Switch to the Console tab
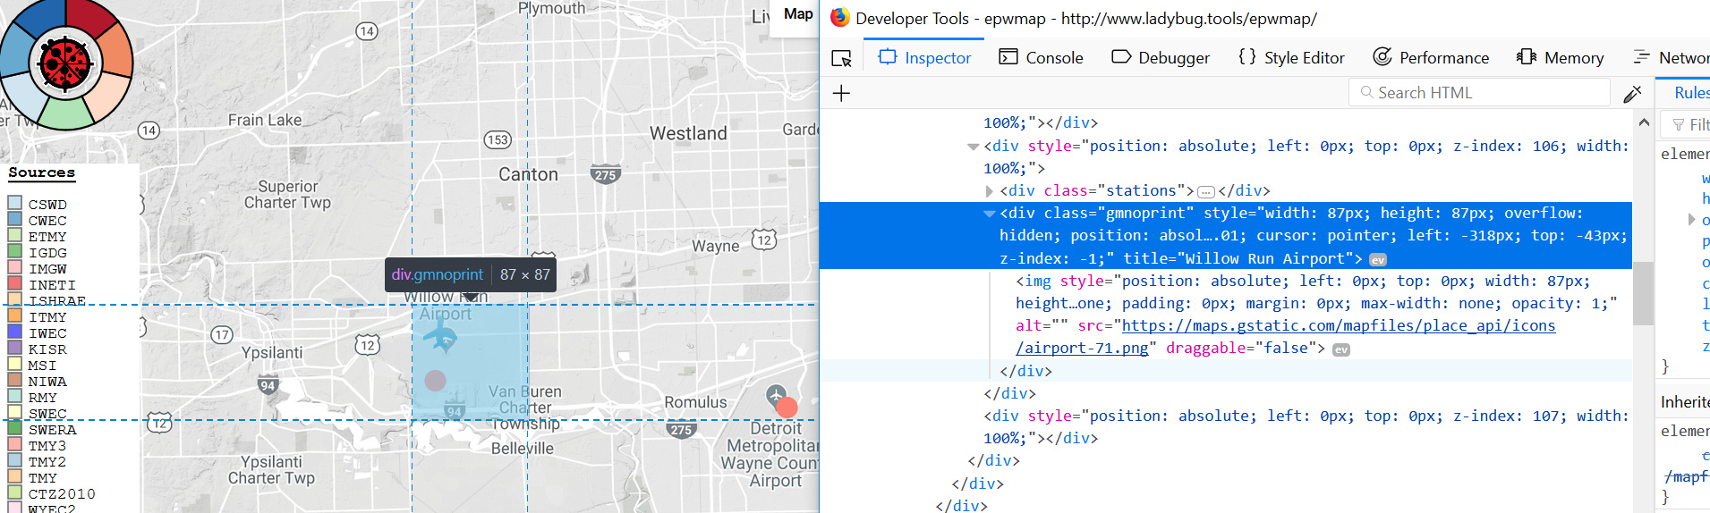Viewport: 1710px width, 513px height. [1041, 58]
